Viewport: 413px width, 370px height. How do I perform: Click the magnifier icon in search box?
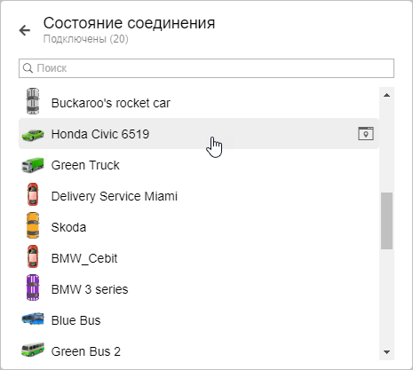tap(28, 68)
